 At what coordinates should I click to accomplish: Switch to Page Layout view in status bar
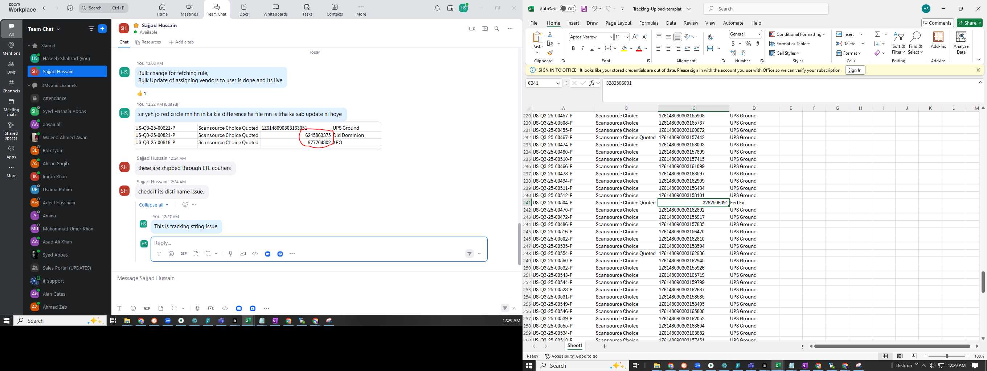point(900,356)
